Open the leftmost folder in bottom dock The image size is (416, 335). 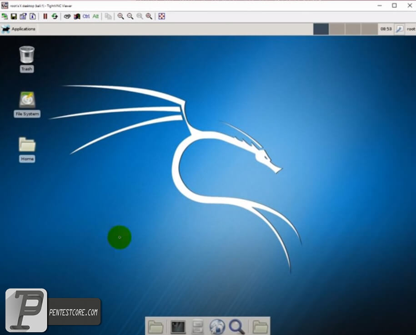pos(156,326)
